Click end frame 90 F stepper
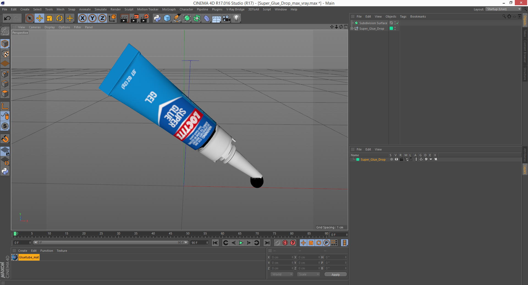The height and width of the screenshot is (285, 528). coord(207,243)
